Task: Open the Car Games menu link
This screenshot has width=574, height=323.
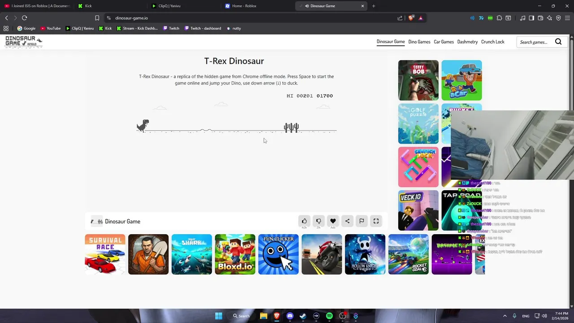Action: point(444,42)
